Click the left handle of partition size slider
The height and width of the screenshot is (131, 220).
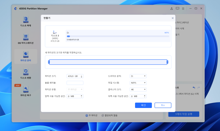(49, 62)
